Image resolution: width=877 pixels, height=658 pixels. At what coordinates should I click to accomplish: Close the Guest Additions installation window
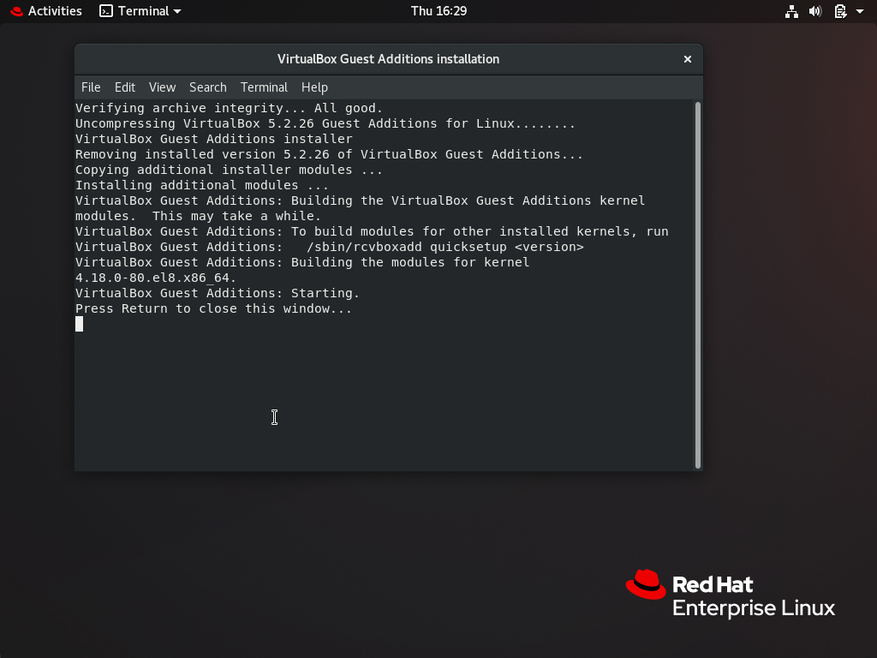(x=687, y=59)
